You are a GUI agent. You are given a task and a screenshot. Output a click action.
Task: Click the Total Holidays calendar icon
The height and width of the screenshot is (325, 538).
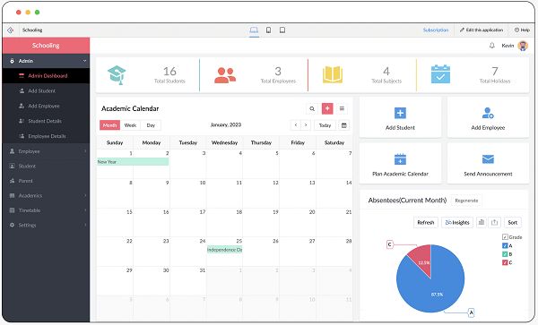tap(440, 74)
